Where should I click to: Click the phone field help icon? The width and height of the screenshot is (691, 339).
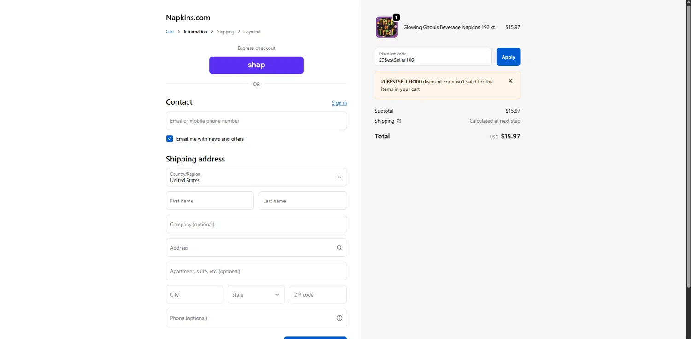tap(340, 318)
